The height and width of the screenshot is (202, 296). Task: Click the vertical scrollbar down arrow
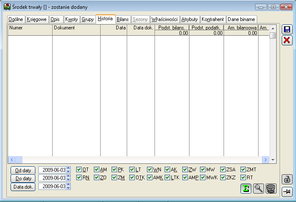273,160
